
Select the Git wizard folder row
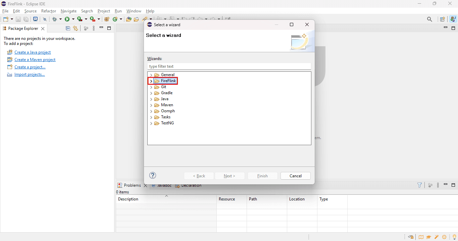pyautogui.click(x=160, y=87)
